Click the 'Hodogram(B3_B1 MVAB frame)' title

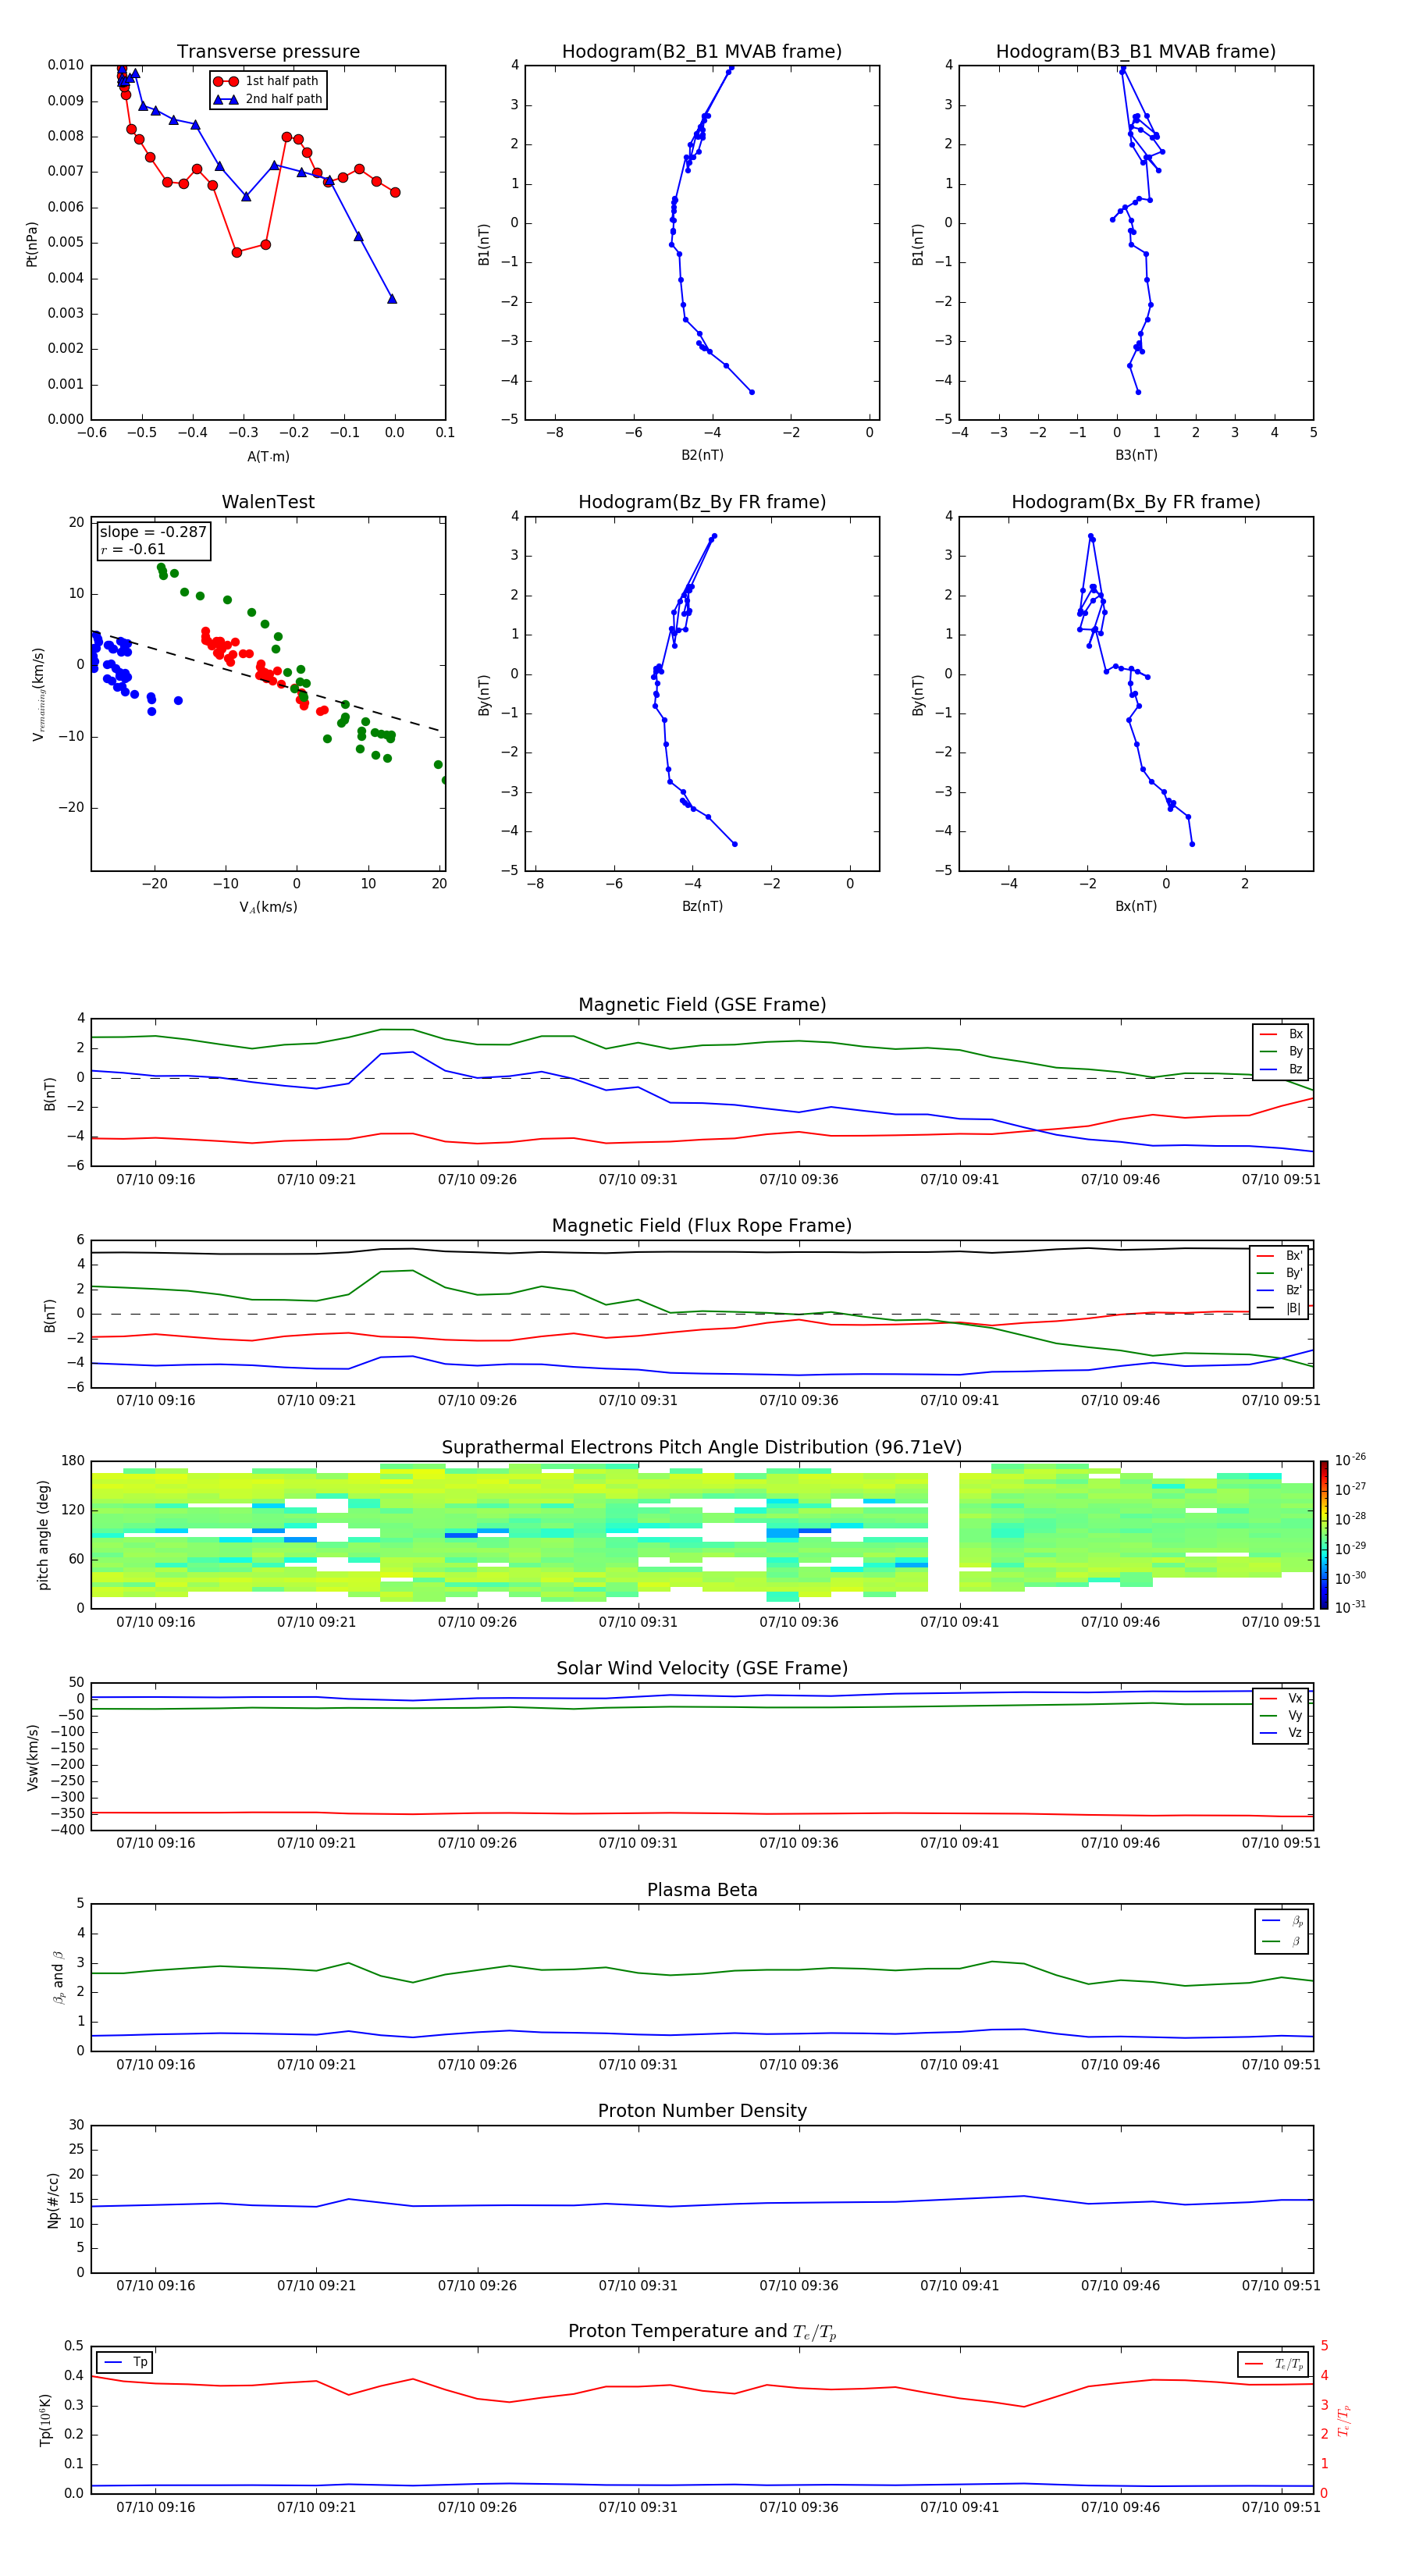[1136, 52]
